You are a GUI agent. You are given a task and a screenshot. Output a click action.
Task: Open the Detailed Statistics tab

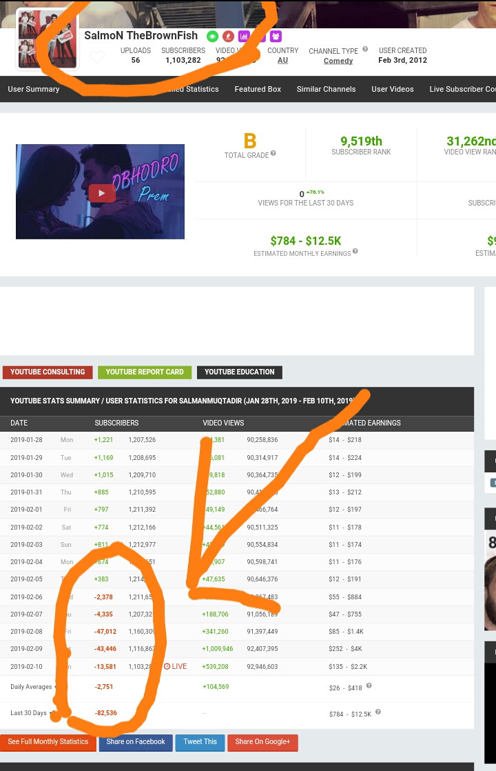coord(189,89)
